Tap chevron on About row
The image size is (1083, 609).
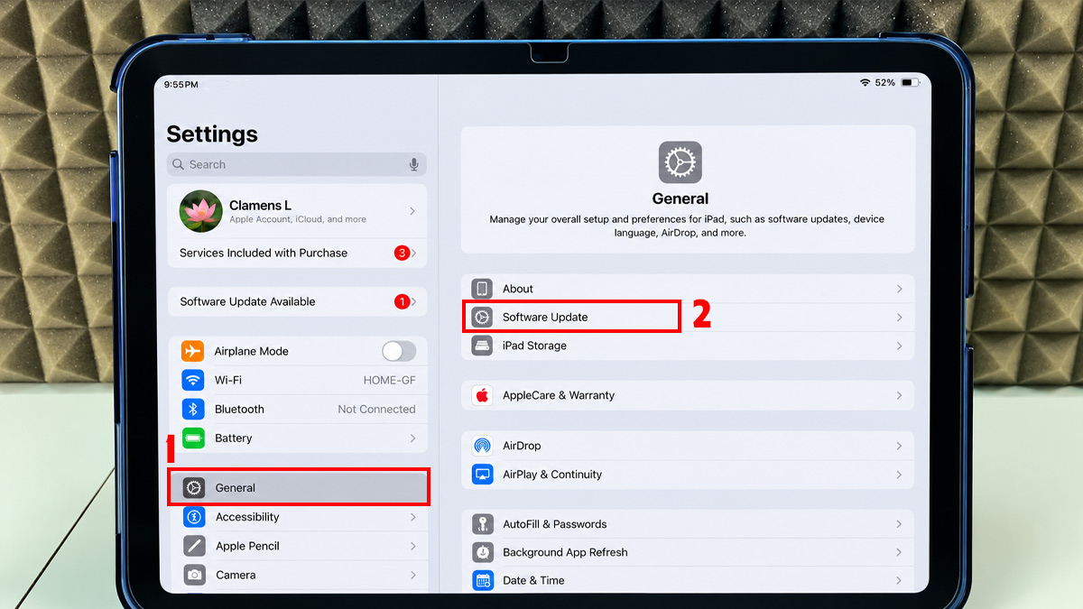899,289
